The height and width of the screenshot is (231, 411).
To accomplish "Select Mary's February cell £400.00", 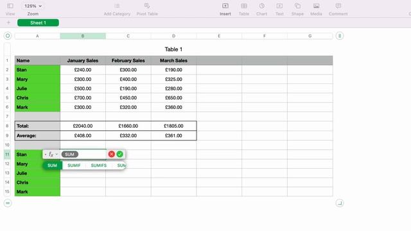I will (128, 80).
